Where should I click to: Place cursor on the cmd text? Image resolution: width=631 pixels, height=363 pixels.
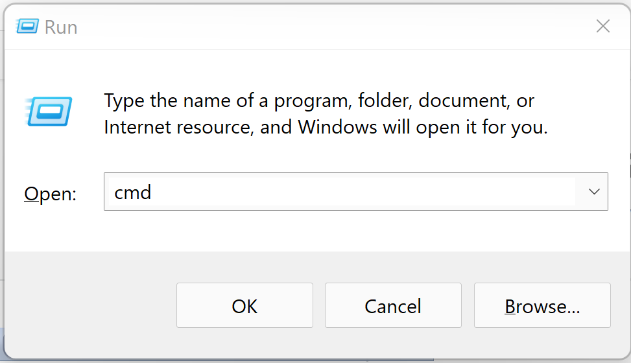pyautogui.click(x=133, y=193)
